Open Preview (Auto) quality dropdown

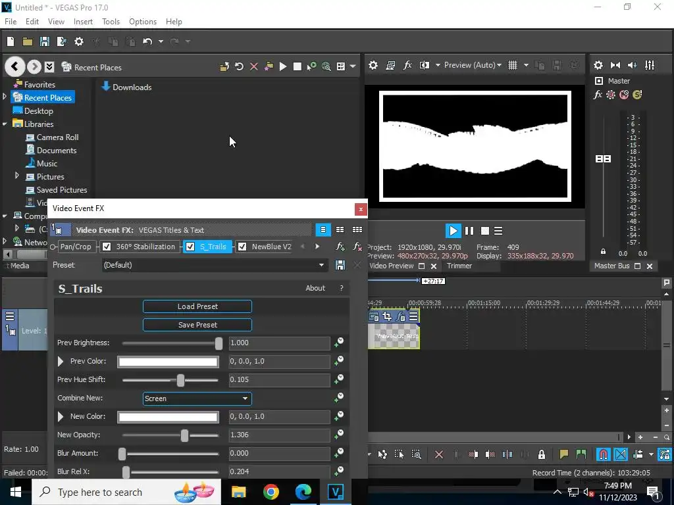(473, 65)
